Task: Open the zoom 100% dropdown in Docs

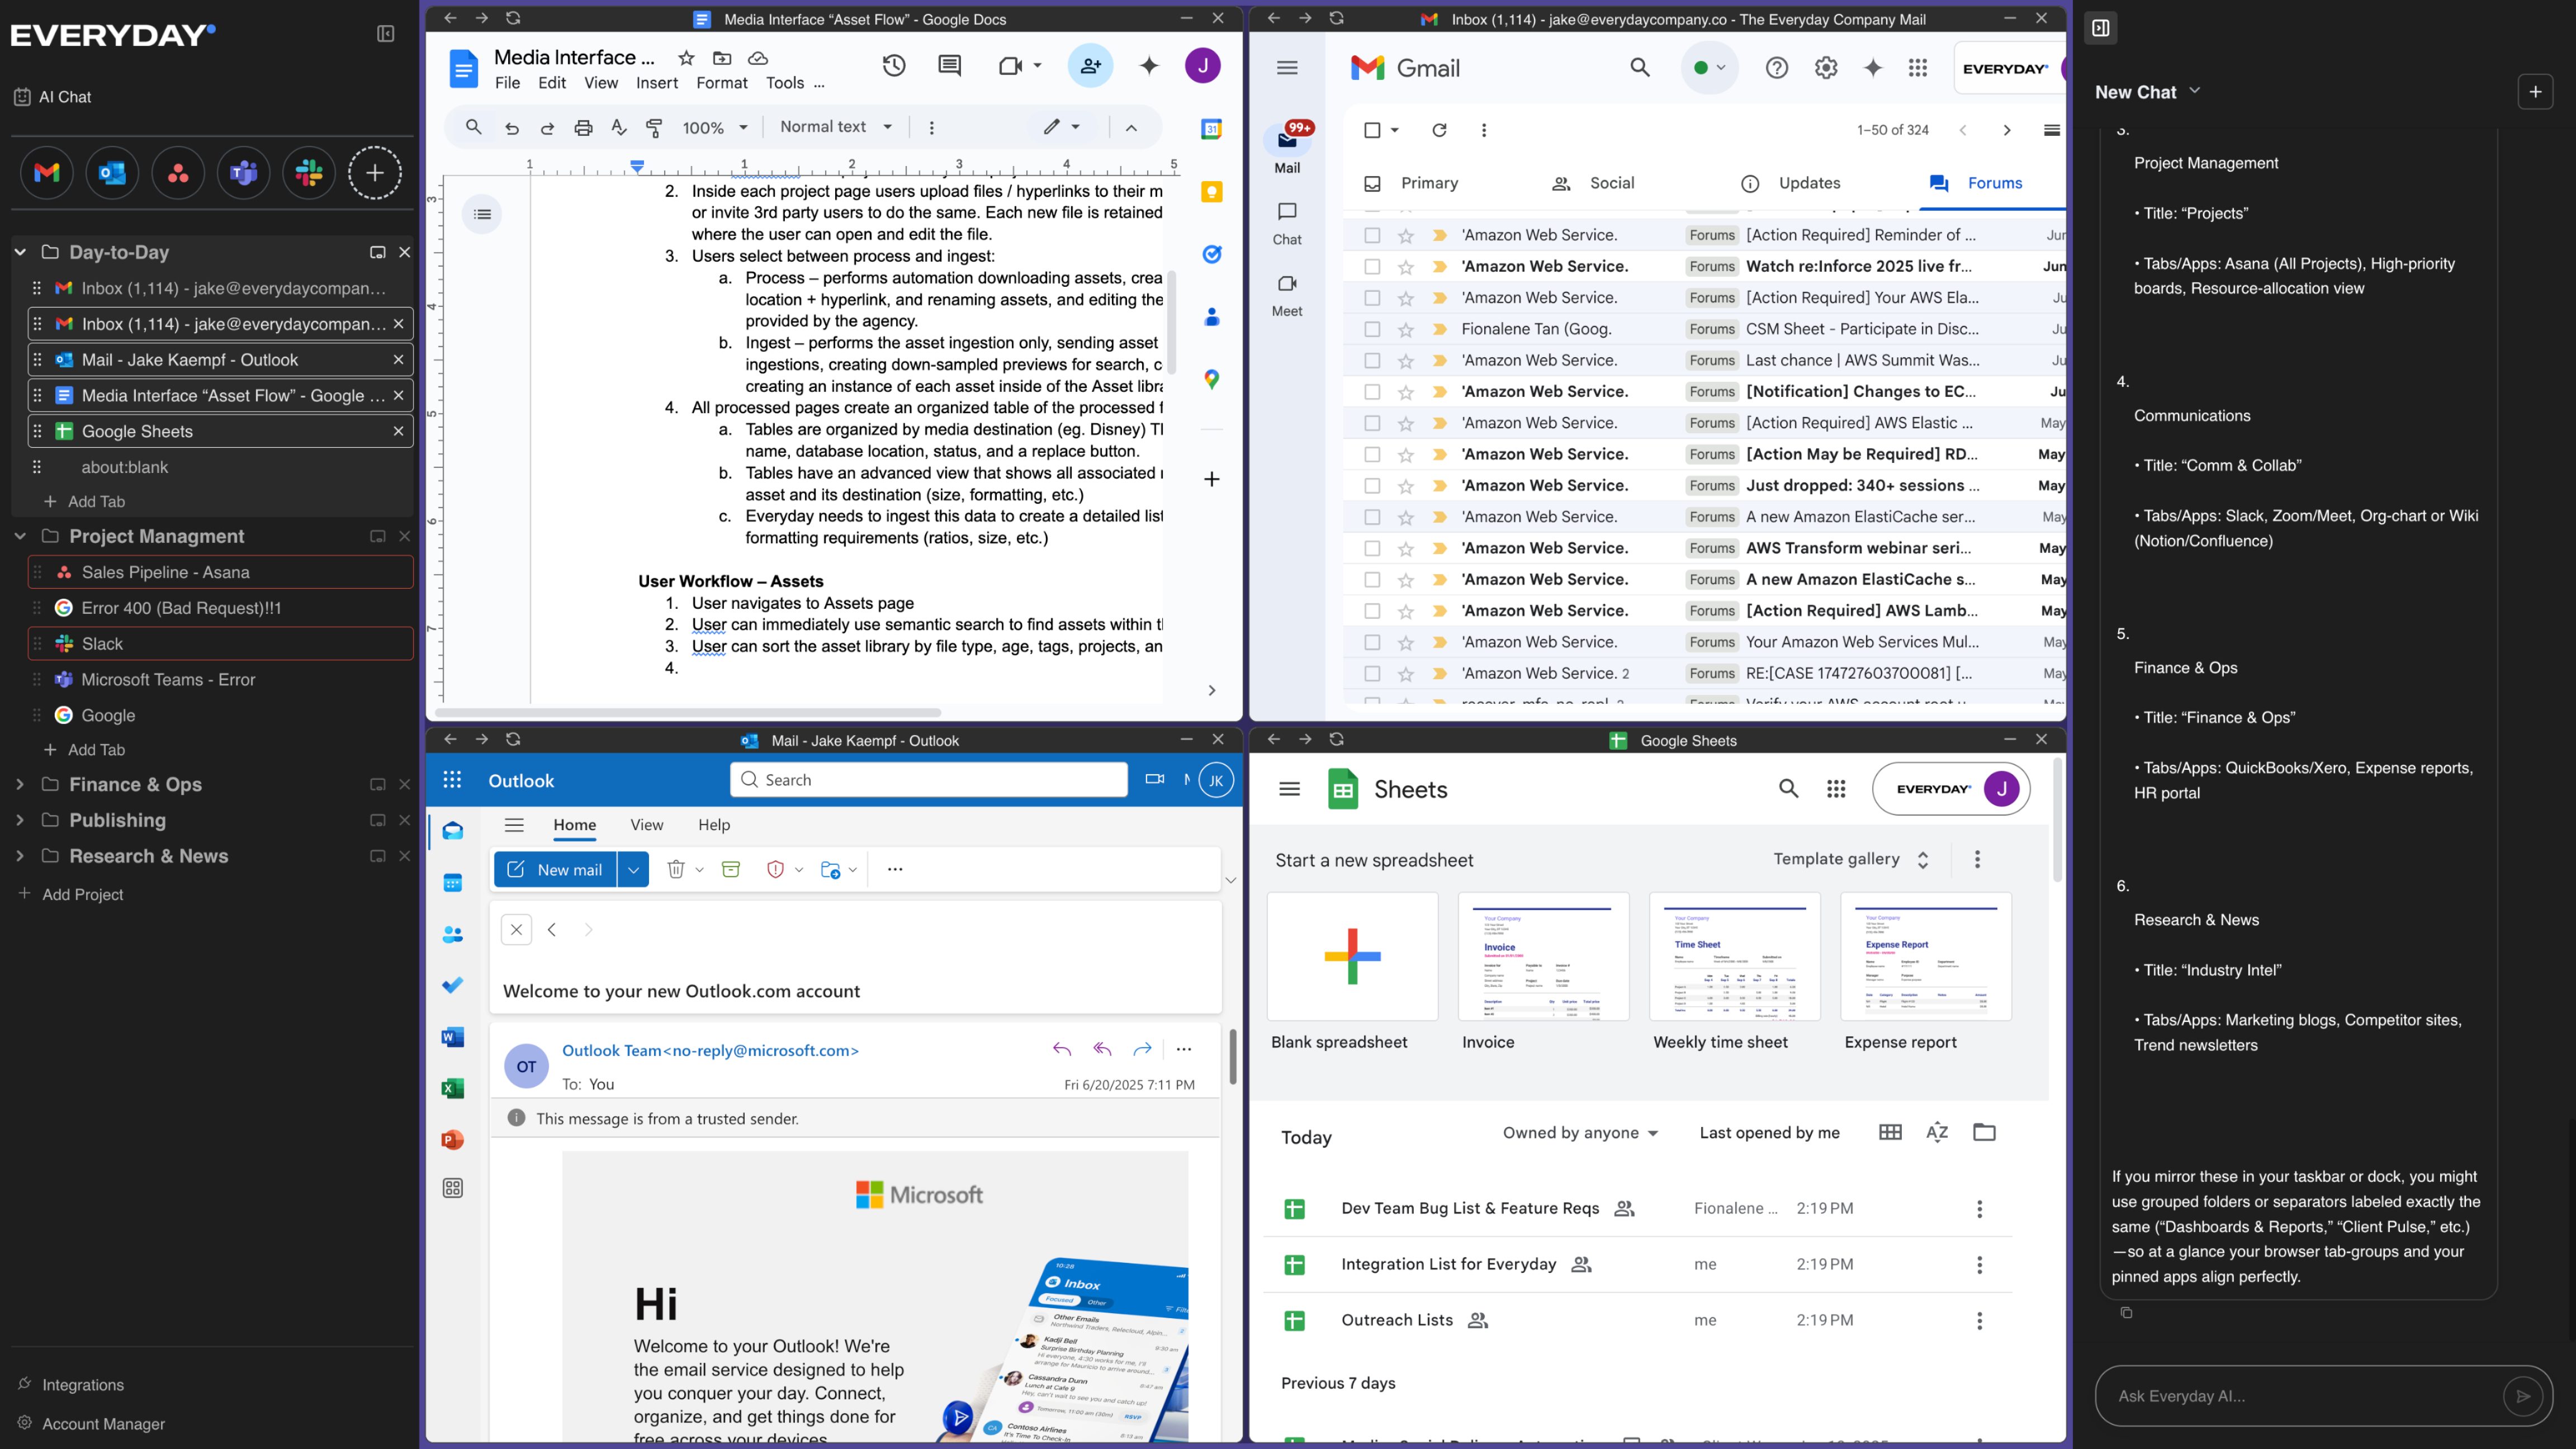Action: click(715, 127)
